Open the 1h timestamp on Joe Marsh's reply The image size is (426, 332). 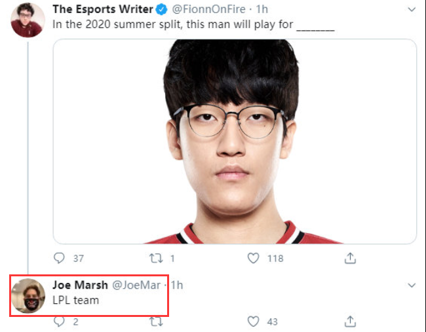pyautogui.click(x=176, y=286)
